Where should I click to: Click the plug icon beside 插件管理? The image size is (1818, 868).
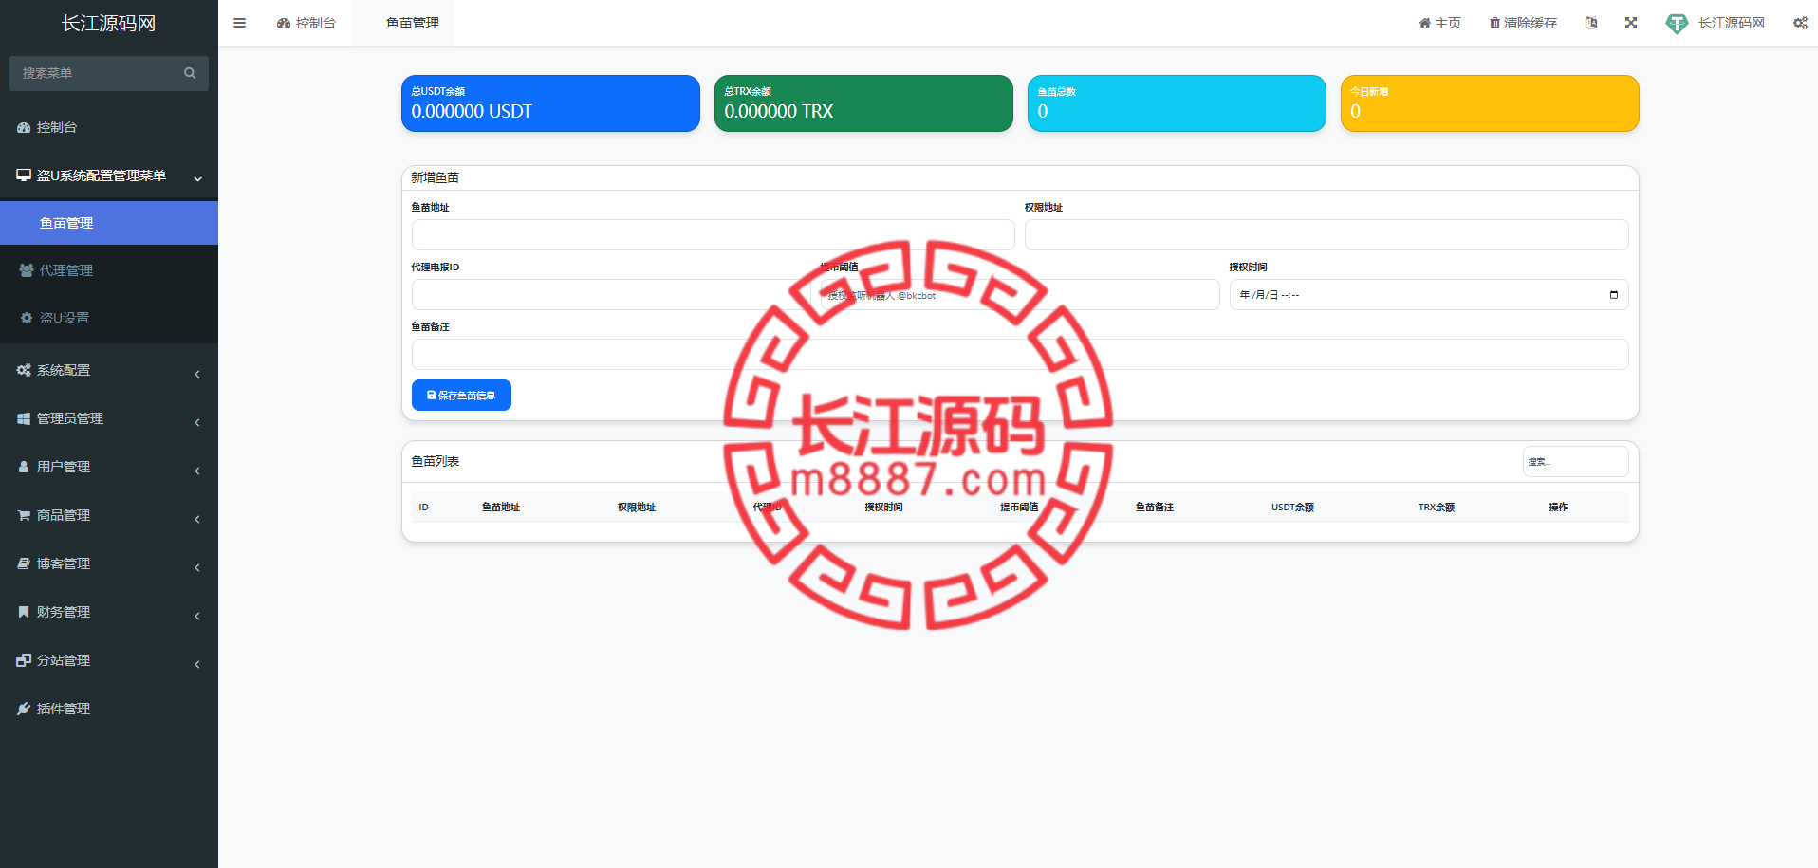24,709
